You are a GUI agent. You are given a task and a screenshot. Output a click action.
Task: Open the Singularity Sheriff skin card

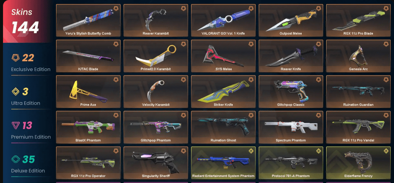[x=156, y=163]
